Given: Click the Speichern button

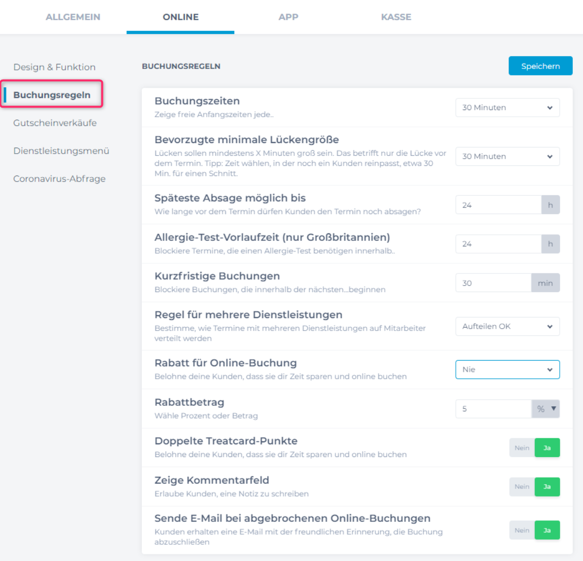Looking at the screenshot, I should (x=540, y=66).
